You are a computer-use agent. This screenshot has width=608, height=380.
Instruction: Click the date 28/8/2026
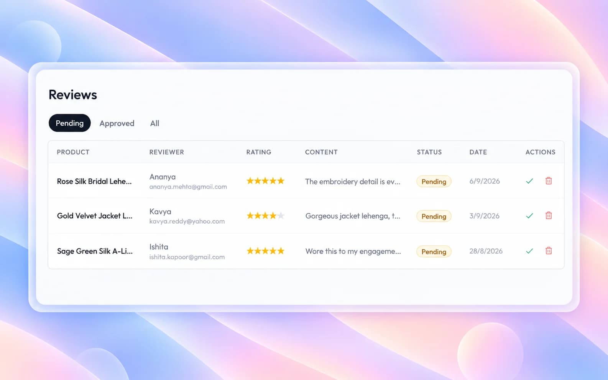coord(486,251)
